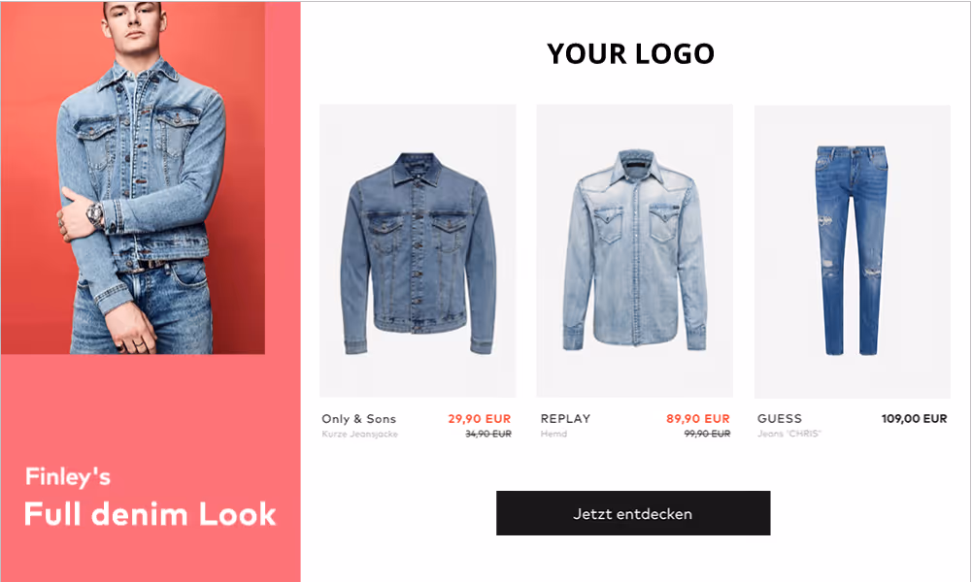Open the model photo in denim outfit

click(x=133, y=178)
